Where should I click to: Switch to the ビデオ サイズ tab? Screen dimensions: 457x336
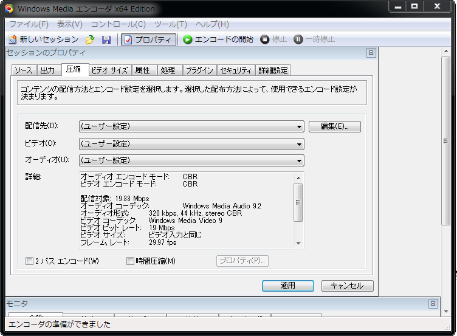click(109, 70)
